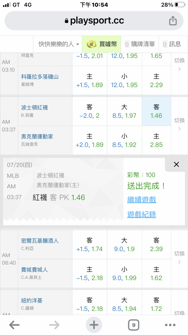
Task: Select 大 8.5, 1.97 over option
Action: [x=124, y=111]
